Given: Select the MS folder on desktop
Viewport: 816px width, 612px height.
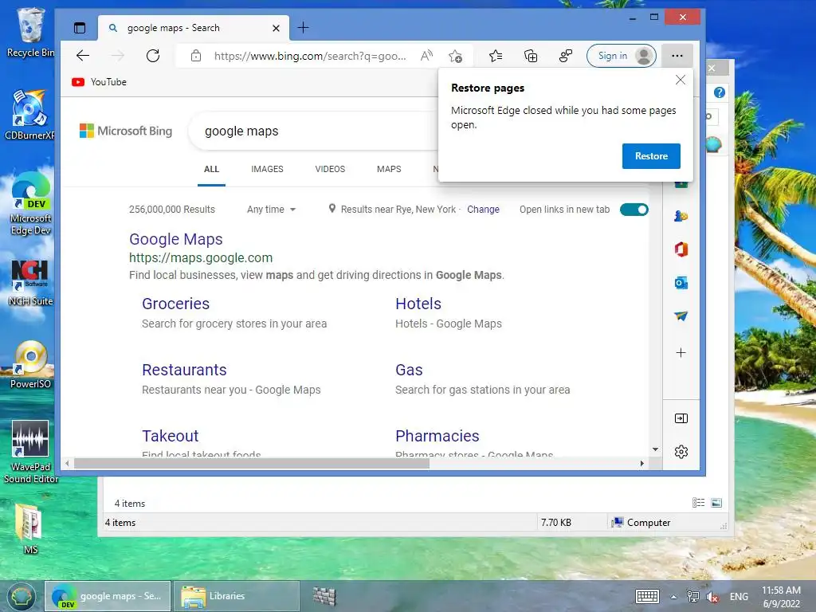Looking at the screenshot, I should click(x=30, y=529).
